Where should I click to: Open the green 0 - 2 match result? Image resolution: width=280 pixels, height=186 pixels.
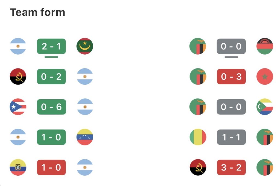coord(51,76)
